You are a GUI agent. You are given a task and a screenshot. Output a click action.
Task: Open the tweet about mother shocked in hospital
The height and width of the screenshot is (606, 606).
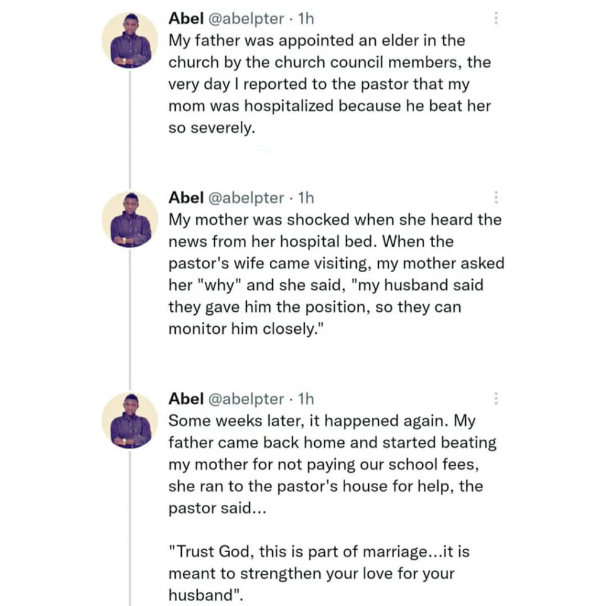[336, 274]
